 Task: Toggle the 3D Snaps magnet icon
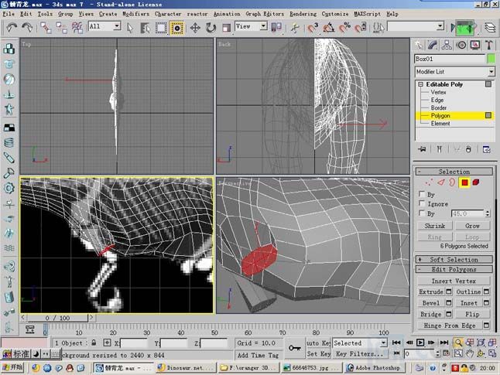pos(313,28)
